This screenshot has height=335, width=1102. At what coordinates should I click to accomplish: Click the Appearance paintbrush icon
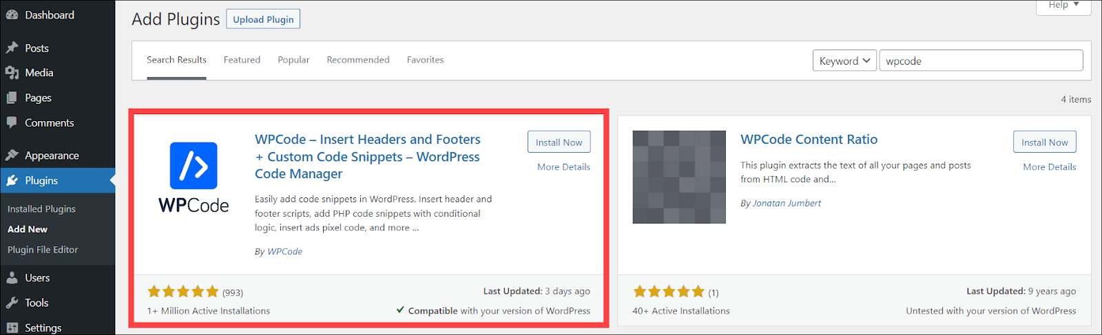[12, 155]
